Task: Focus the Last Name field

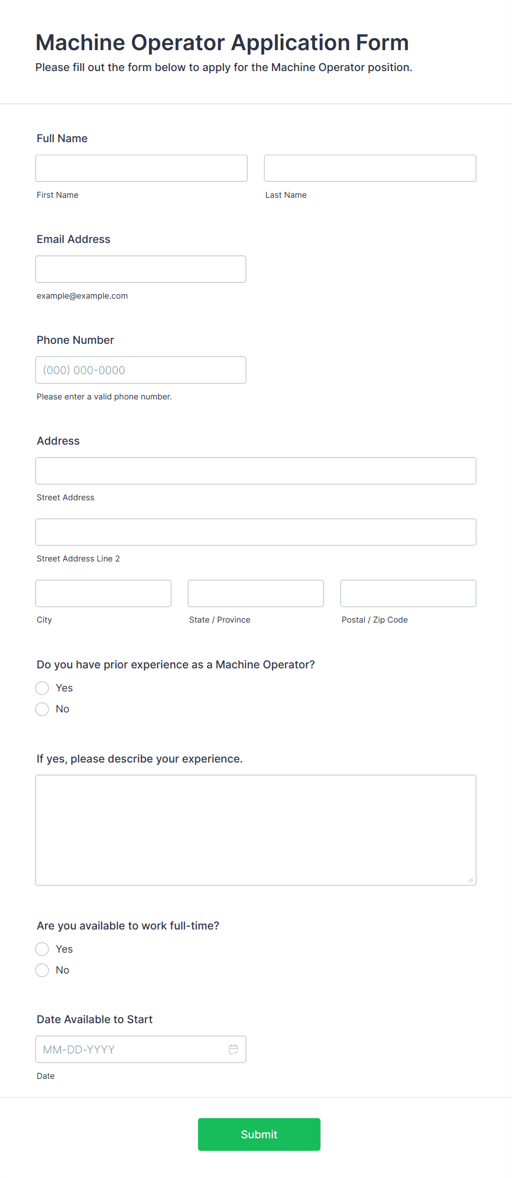Action: tap(370, 168)
